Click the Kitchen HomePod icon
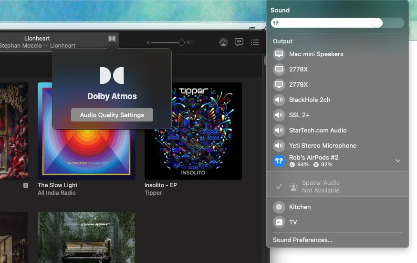 [279, 207]
